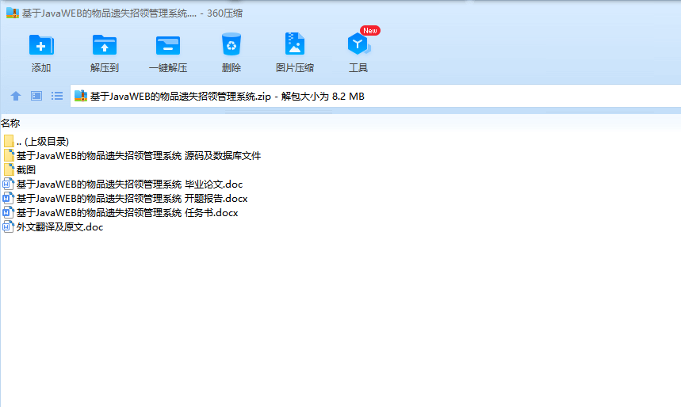The image size is (681, 407).
Task: Click the 源码及数据库文件 folder icon
Action: pos(9,155)
